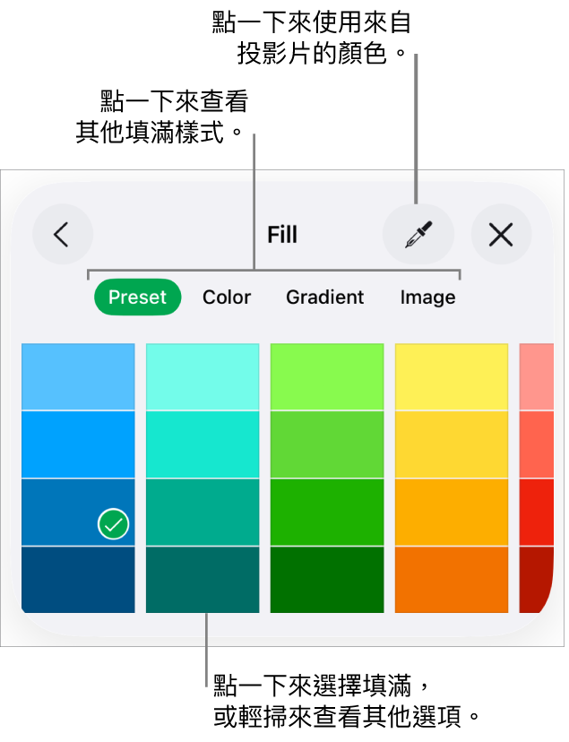Choose the light lime green swatch
This screenshot has width=569, height=742.
tap(327, 376)
